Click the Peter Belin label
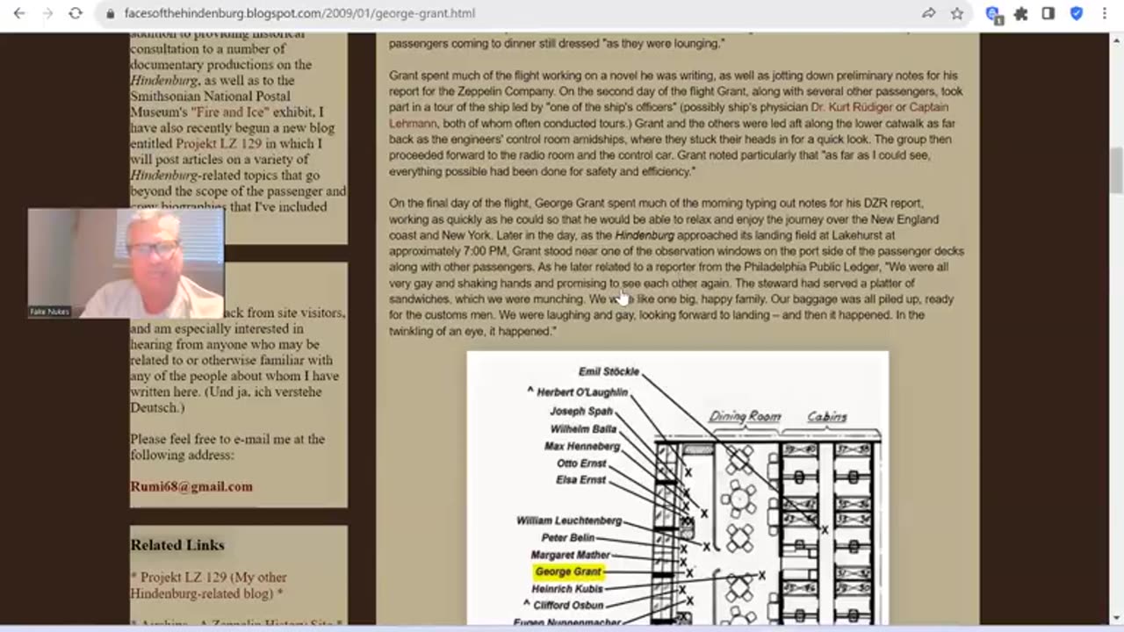This screenshot has height=632, width=1124. pos(567,537)
